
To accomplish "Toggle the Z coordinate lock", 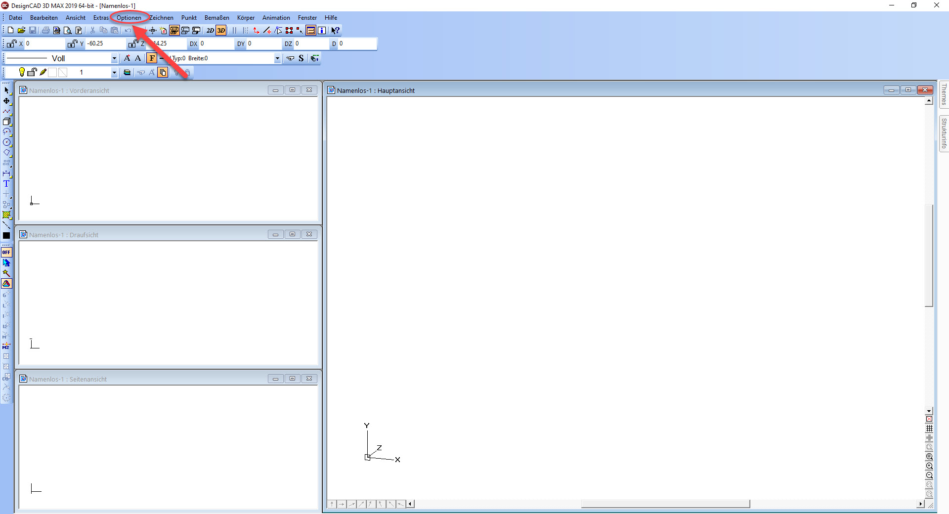I will (x=133, y=43).
